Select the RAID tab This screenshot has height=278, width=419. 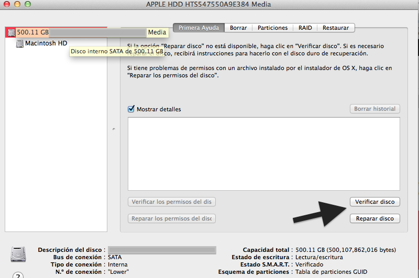(x=305, y=28)
